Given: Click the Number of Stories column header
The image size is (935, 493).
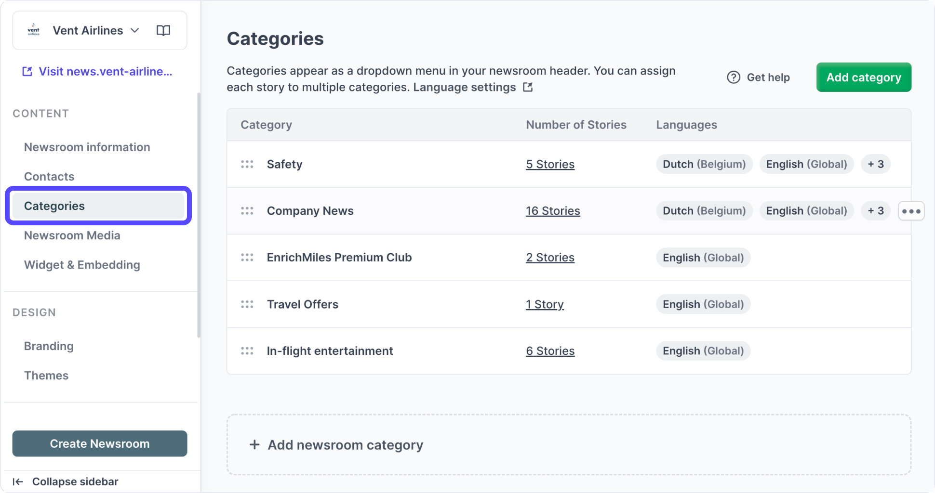Looking at the screenshot, I should pos(576,125).
